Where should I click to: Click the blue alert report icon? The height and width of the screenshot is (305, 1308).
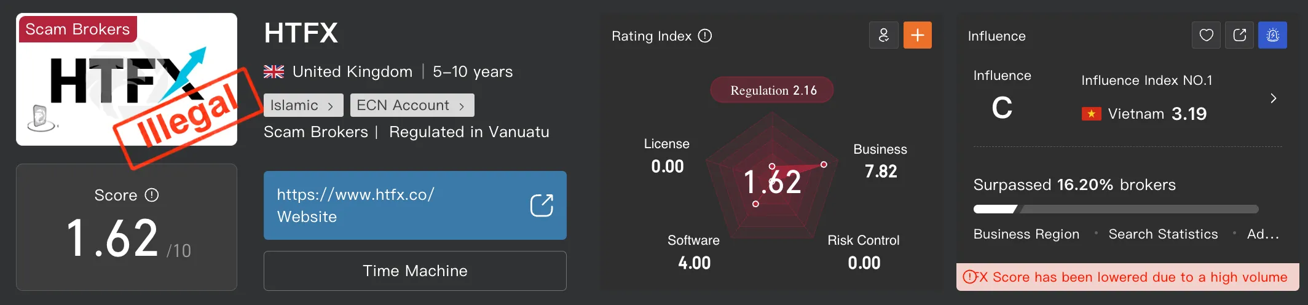point(1272,35)
